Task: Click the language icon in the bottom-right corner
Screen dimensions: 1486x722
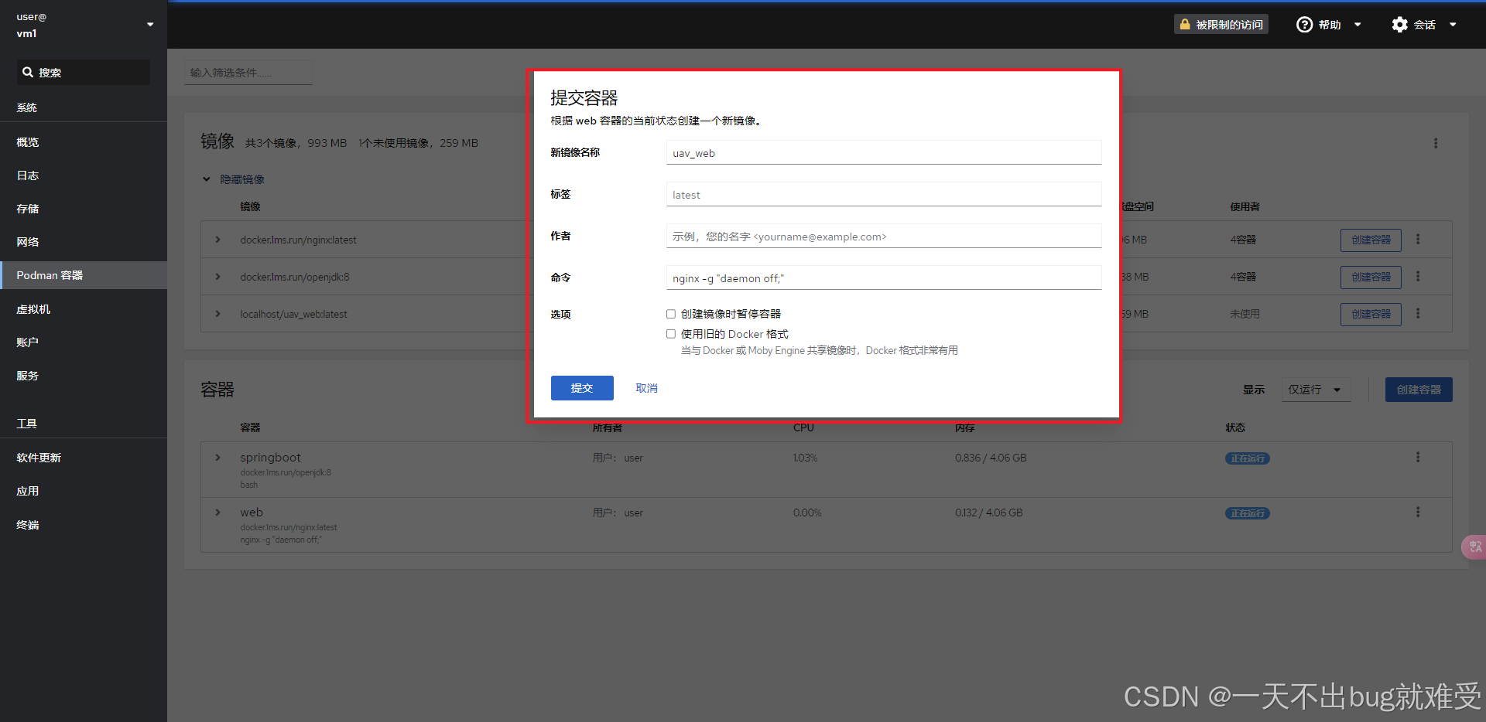Action: (1473, 547)
